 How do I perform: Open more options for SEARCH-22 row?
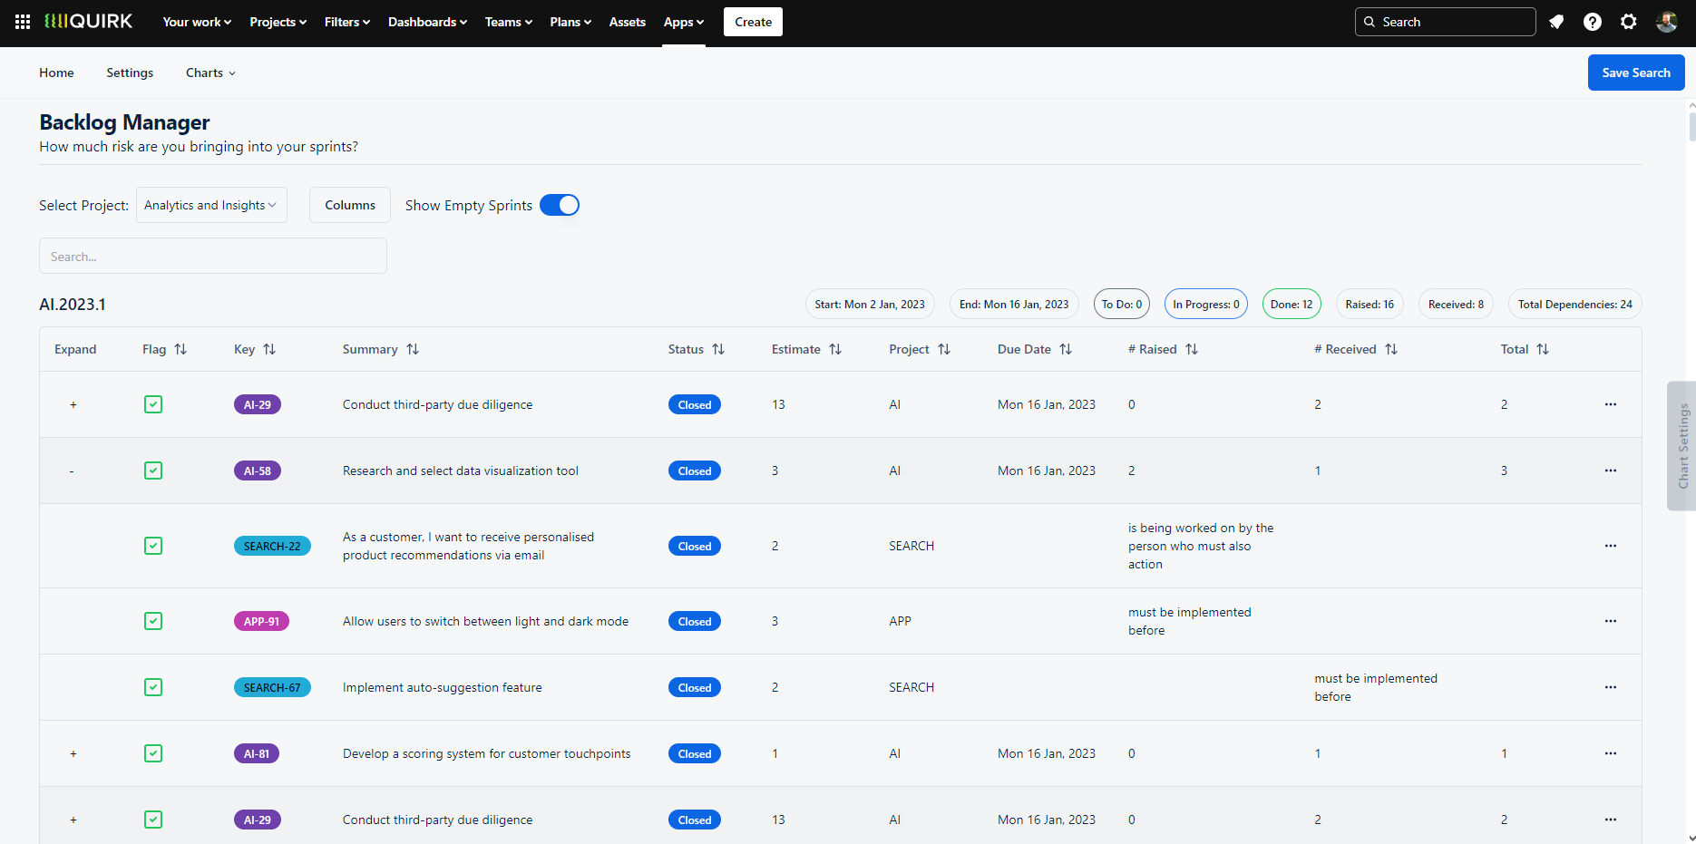pos(1611,546)
